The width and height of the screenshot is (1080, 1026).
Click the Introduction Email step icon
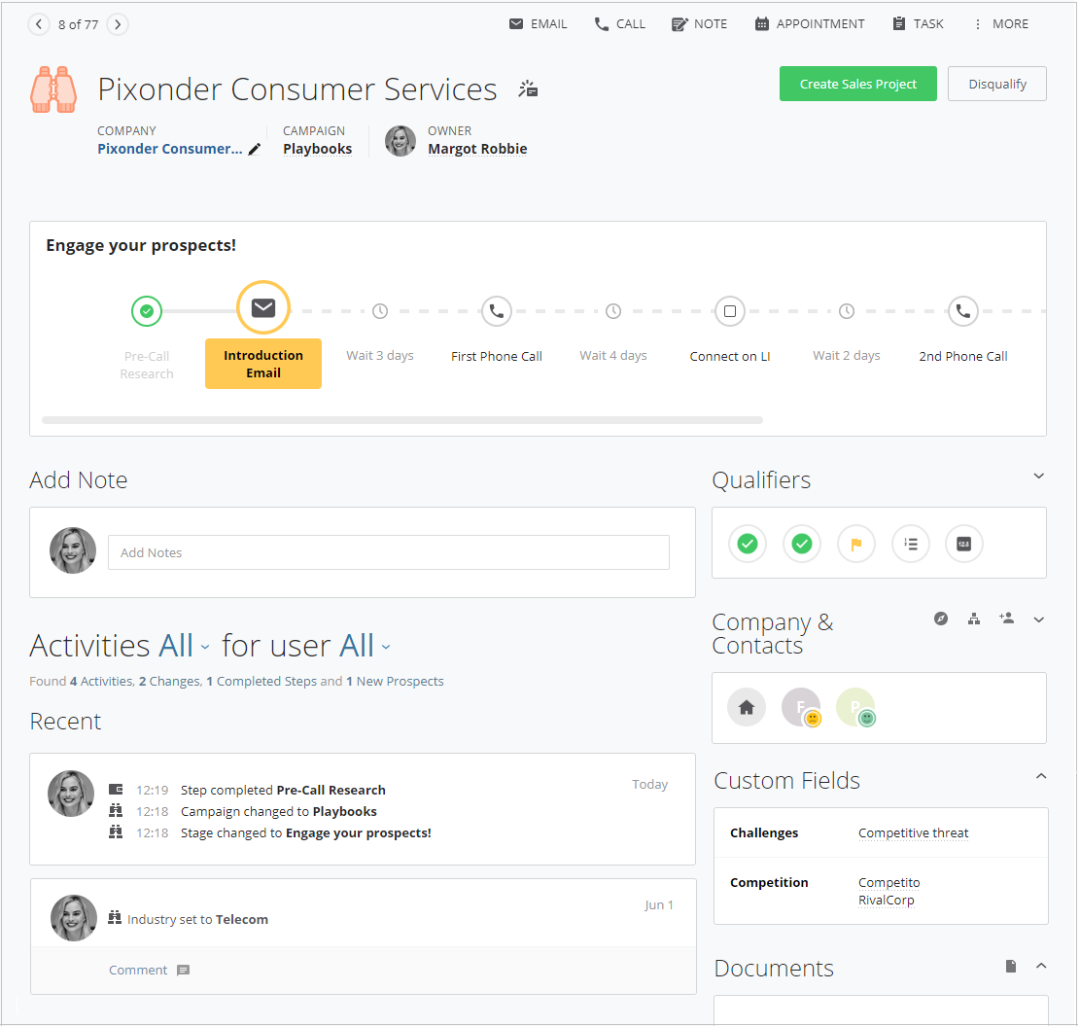point(263,308)
